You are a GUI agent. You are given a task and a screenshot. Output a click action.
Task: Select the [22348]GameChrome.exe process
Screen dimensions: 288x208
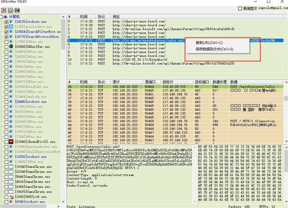[x=33, y=172]
